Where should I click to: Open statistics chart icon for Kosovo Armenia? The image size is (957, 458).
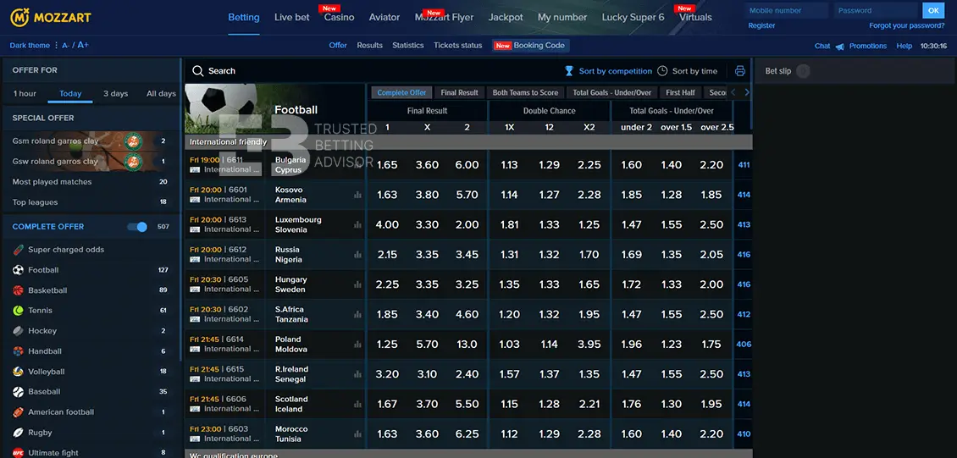(357, 195)
